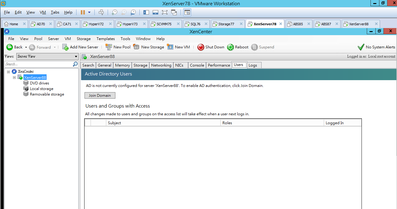Switch to the Memory tab

coord(122,65)
